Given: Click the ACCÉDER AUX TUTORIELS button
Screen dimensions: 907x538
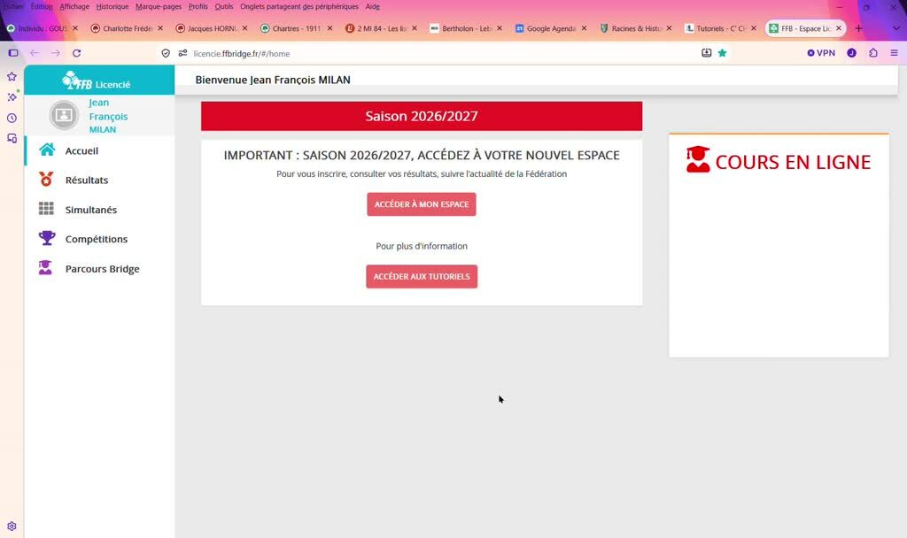Looking at the screenshot, I should click(422, 277).
